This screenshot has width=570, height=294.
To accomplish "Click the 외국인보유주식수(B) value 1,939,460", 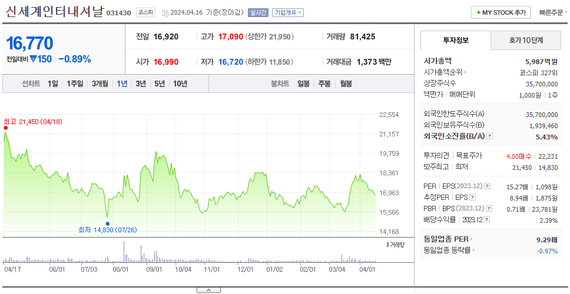I will click(x=544, y=126).
